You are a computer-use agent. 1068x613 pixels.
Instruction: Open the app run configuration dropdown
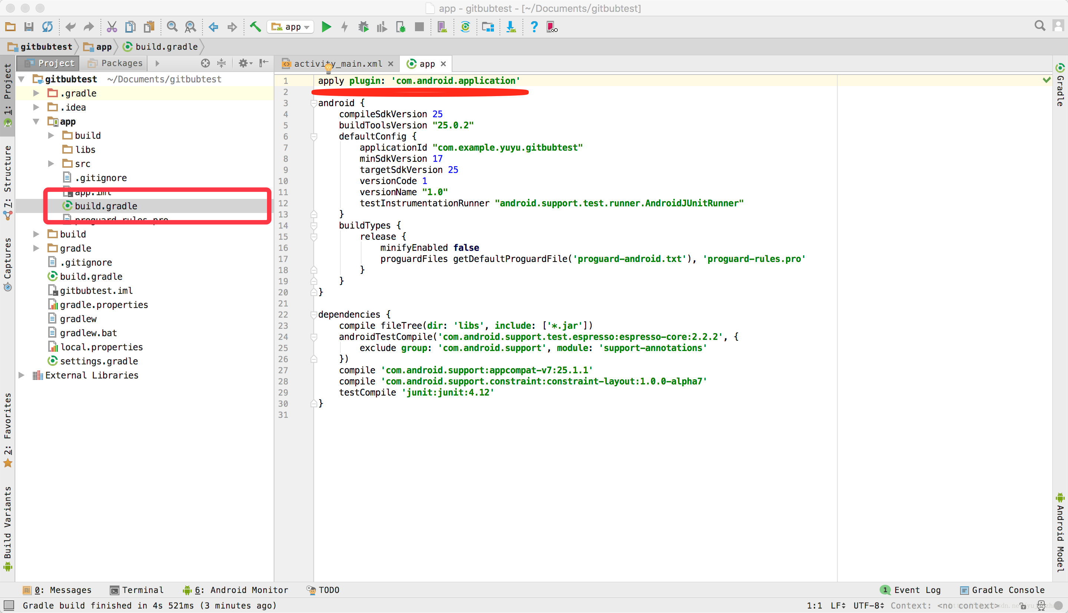[x=291, y=27]
